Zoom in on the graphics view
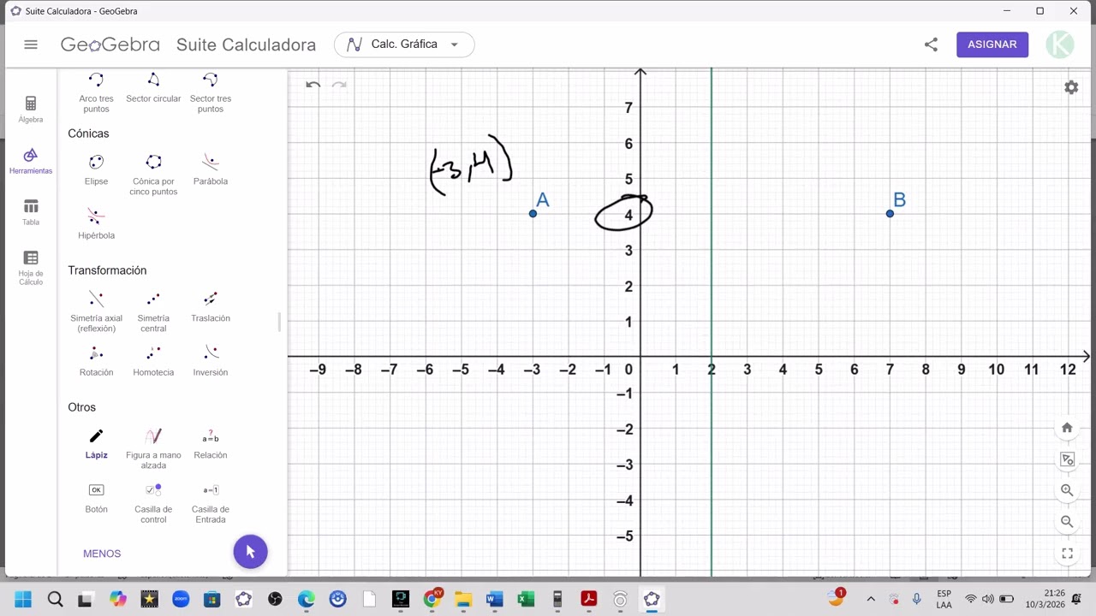Image resolution: width=1096 pixels, height=616 pixels. coord(1067,490)
